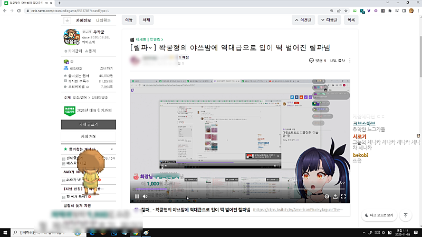This screenshot has width=422, height=237.
Task: Open the 이세돌 핫클립 board link
Action: 149,39
